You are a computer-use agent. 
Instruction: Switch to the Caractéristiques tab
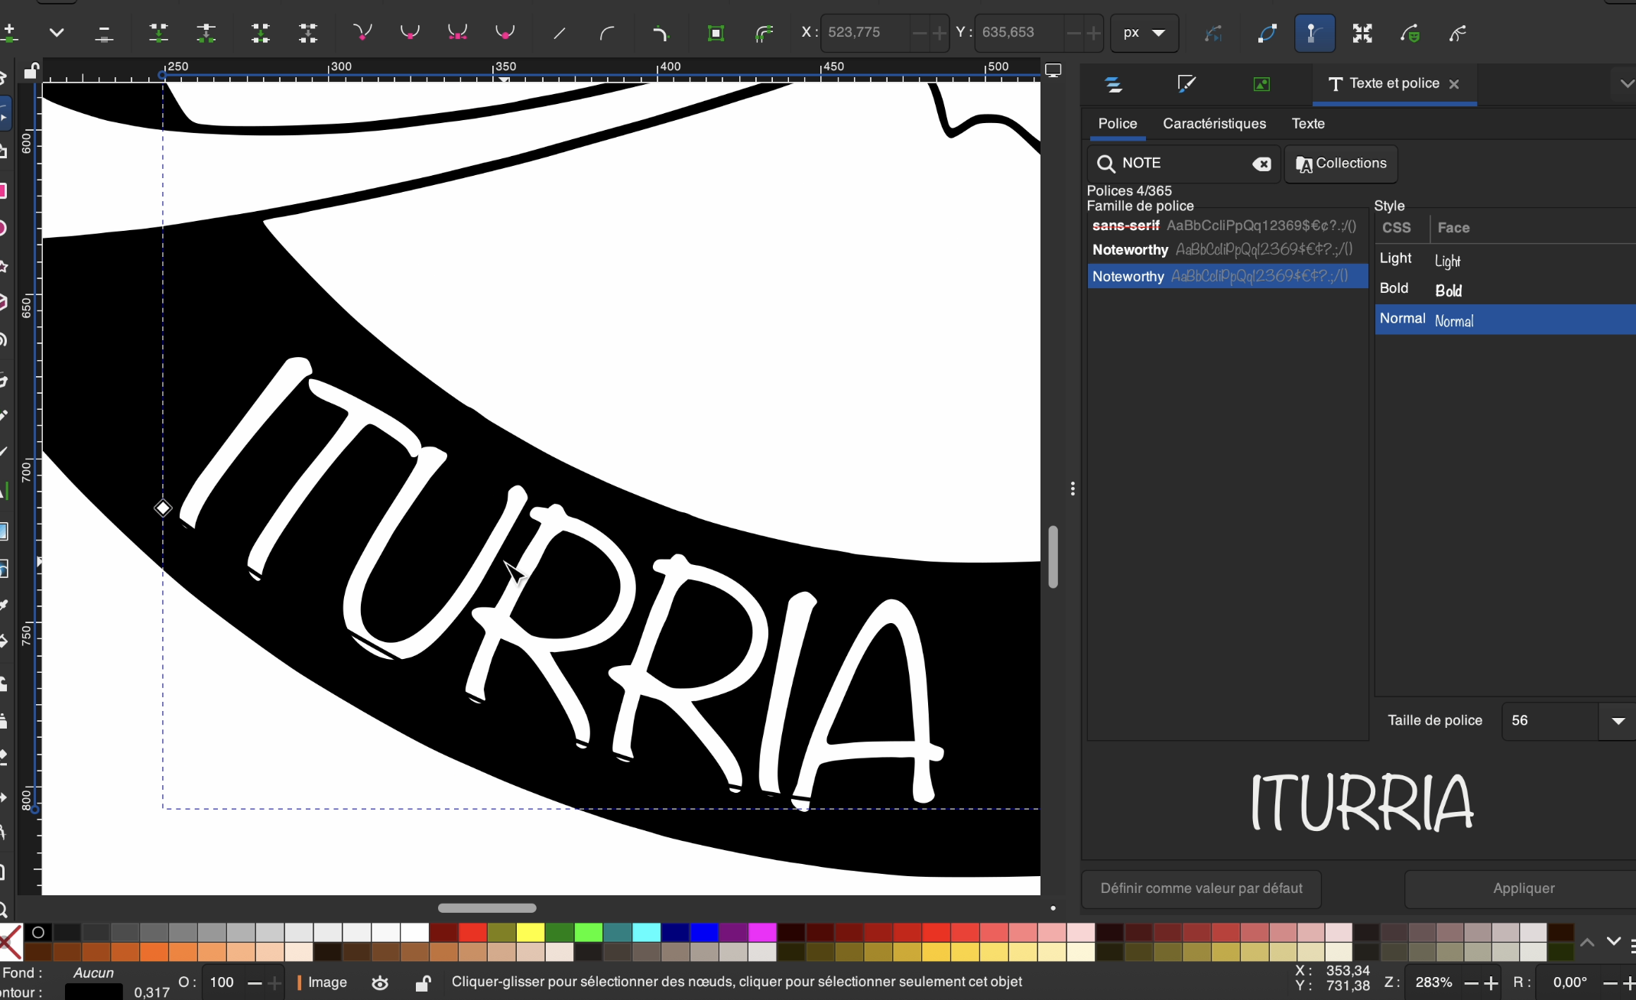(1214, 124)
